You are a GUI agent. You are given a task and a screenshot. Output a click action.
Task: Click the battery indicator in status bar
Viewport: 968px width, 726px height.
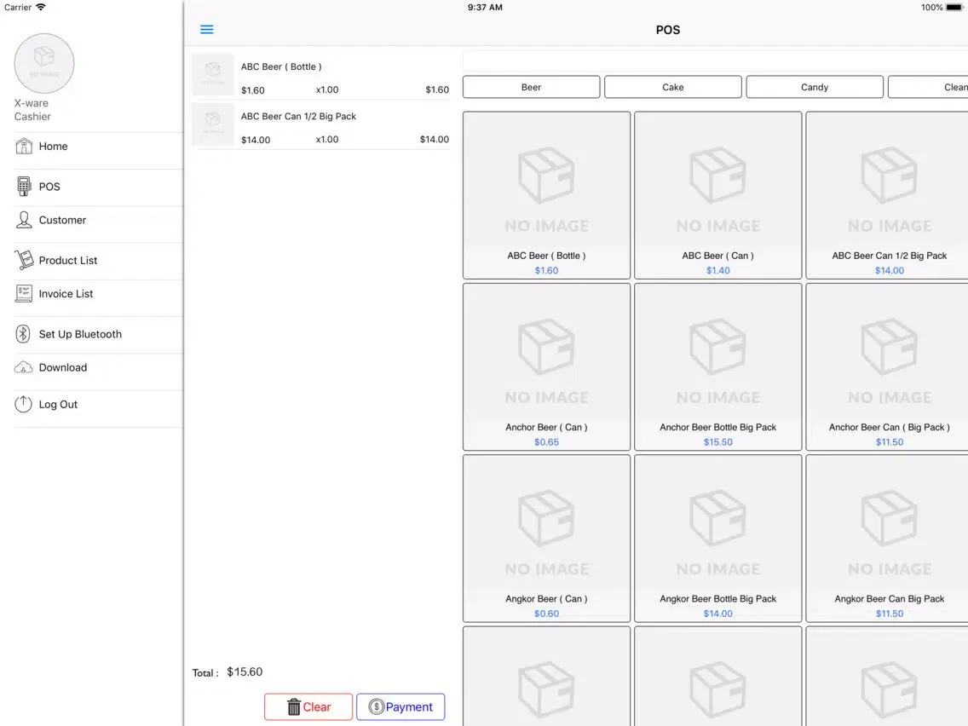click(x=954, y=8)
